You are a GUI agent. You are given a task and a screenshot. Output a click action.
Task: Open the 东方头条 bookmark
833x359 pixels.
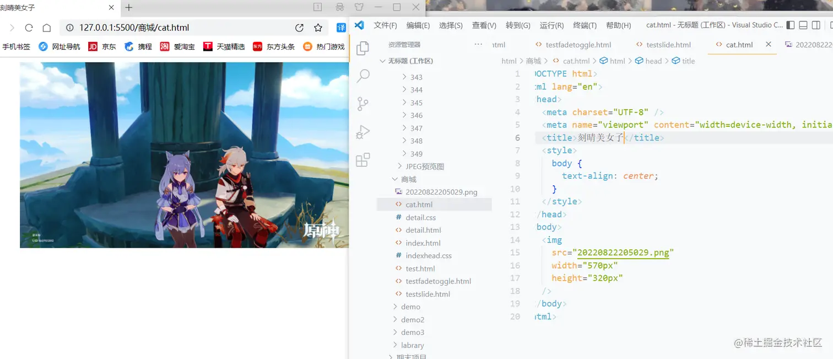click(x=274, y=47)
